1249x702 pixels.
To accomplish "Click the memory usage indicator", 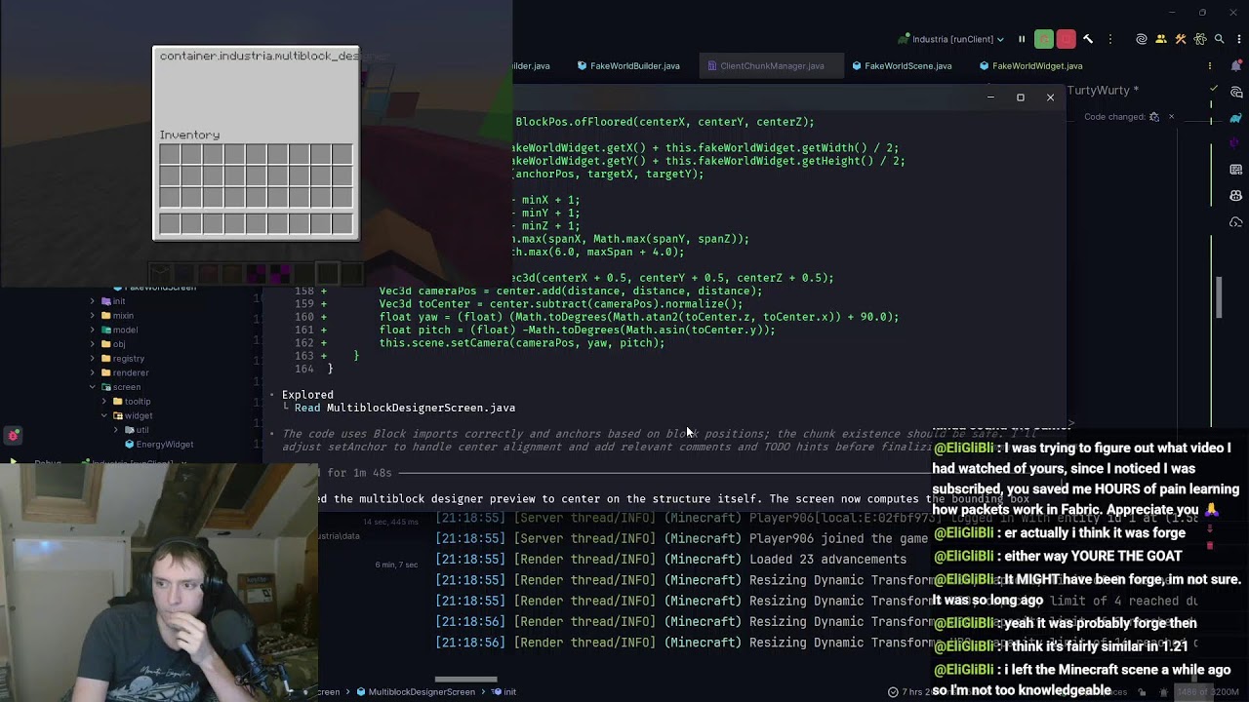I will (x=1208, y=692).
